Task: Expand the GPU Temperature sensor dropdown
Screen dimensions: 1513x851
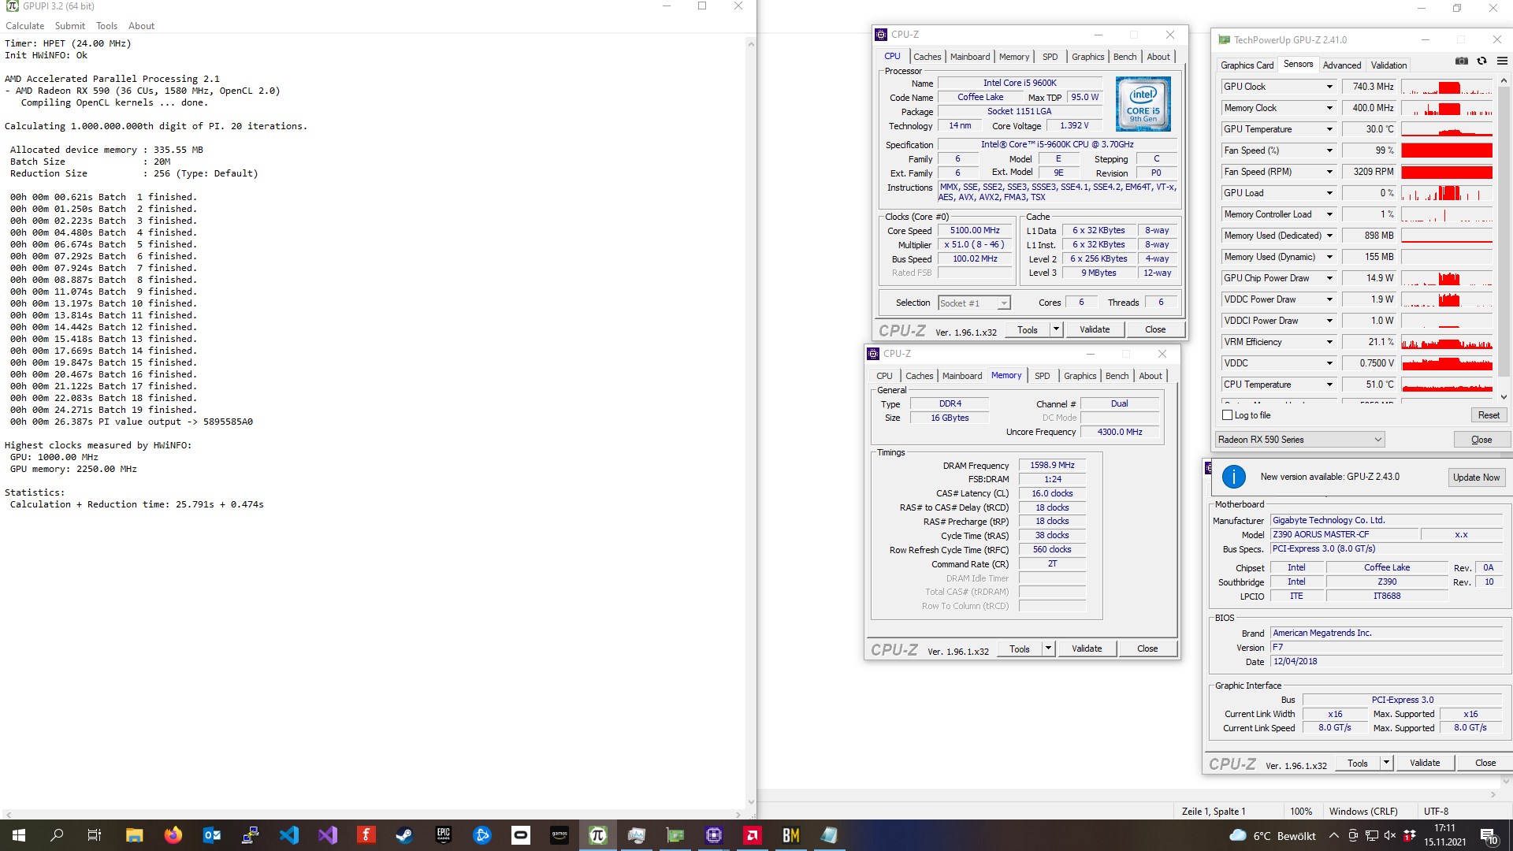Action: point(1329,129)
